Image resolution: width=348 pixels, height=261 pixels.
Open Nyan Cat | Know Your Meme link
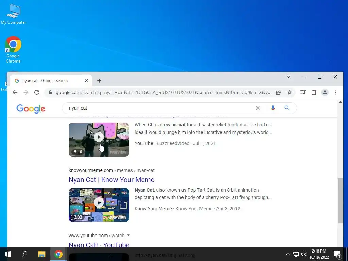point(111,180)
